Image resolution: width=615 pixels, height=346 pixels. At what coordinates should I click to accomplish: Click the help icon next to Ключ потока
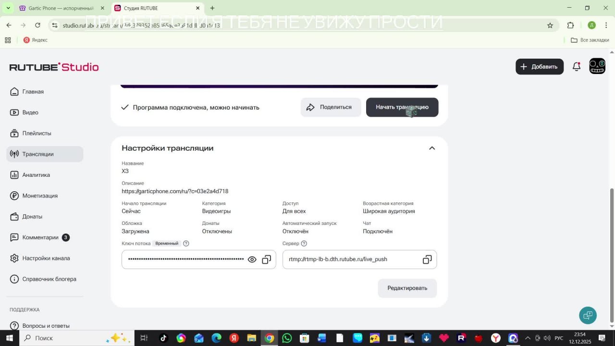[186, 244]
